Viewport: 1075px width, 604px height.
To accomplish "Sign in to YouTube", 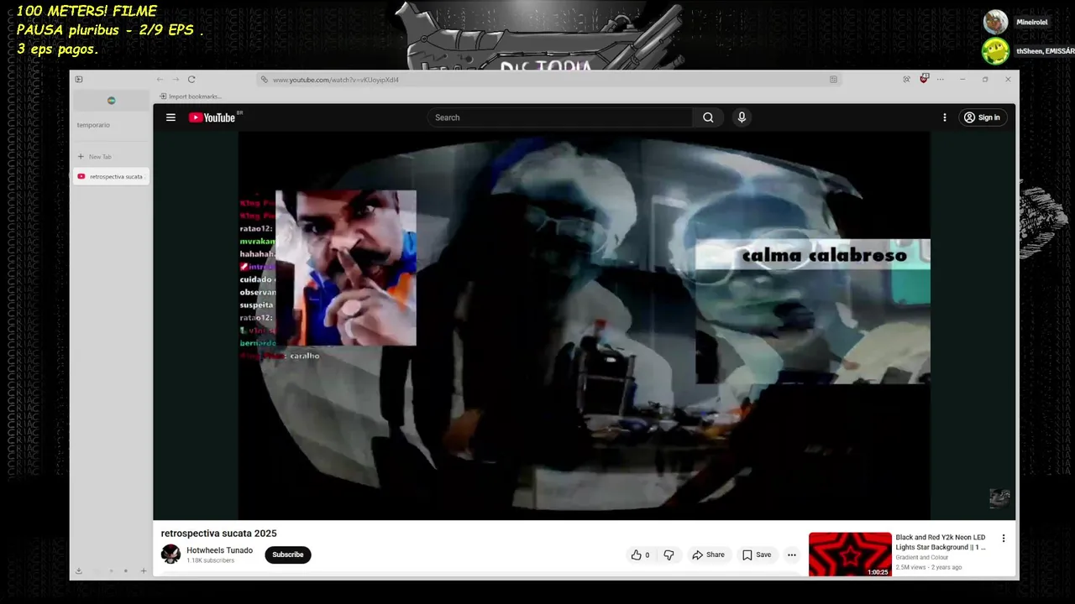I will tap(982, 117).
